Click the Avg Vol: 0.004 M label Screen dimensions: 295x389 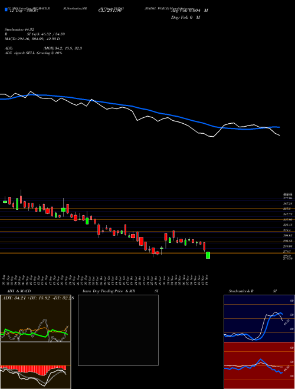tap(189, 11)
